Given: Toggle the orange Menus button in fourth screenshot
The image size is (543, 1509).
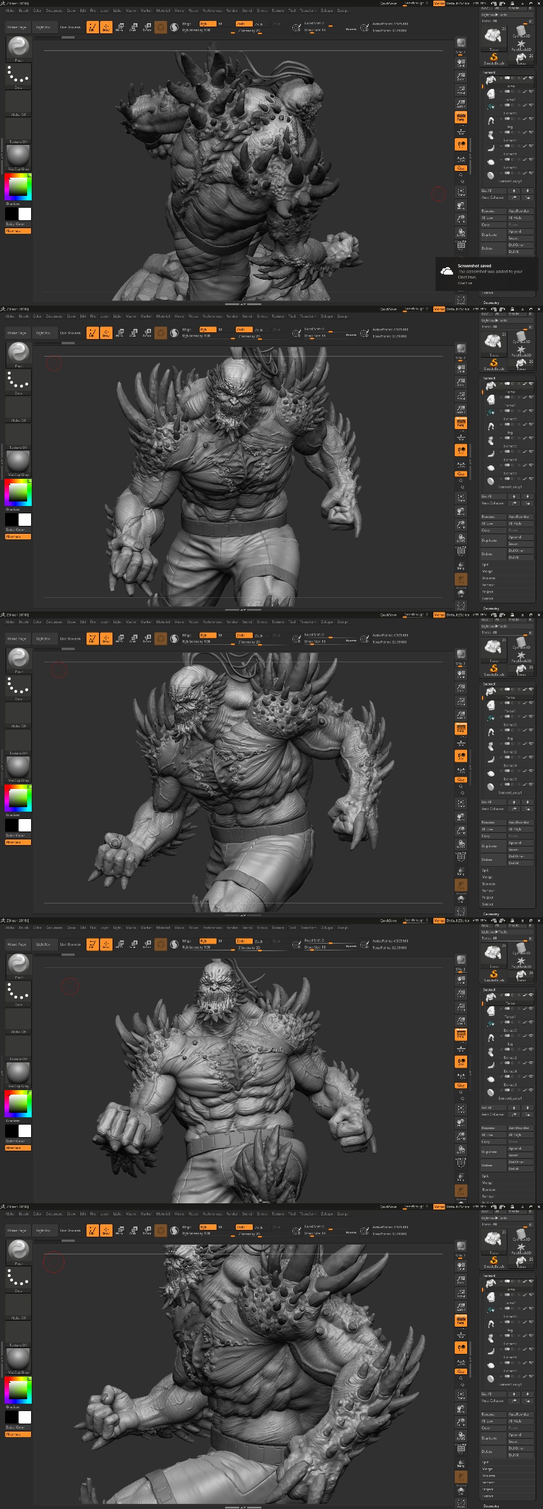Looking at the screenshot, I should point(439,921).
